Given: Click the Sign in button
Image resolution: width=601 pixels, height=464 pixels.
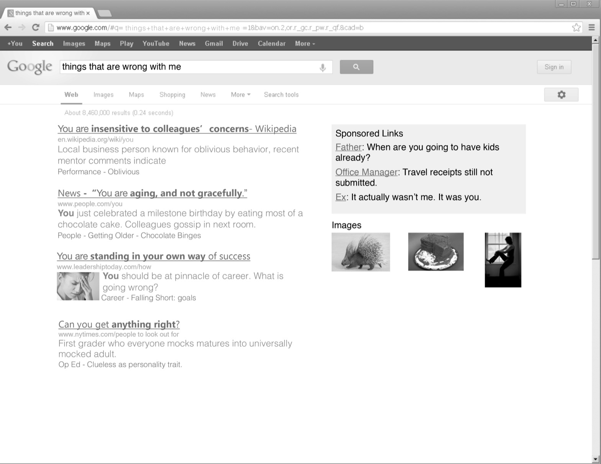Looking at the screenshot, I should point(554,67).
